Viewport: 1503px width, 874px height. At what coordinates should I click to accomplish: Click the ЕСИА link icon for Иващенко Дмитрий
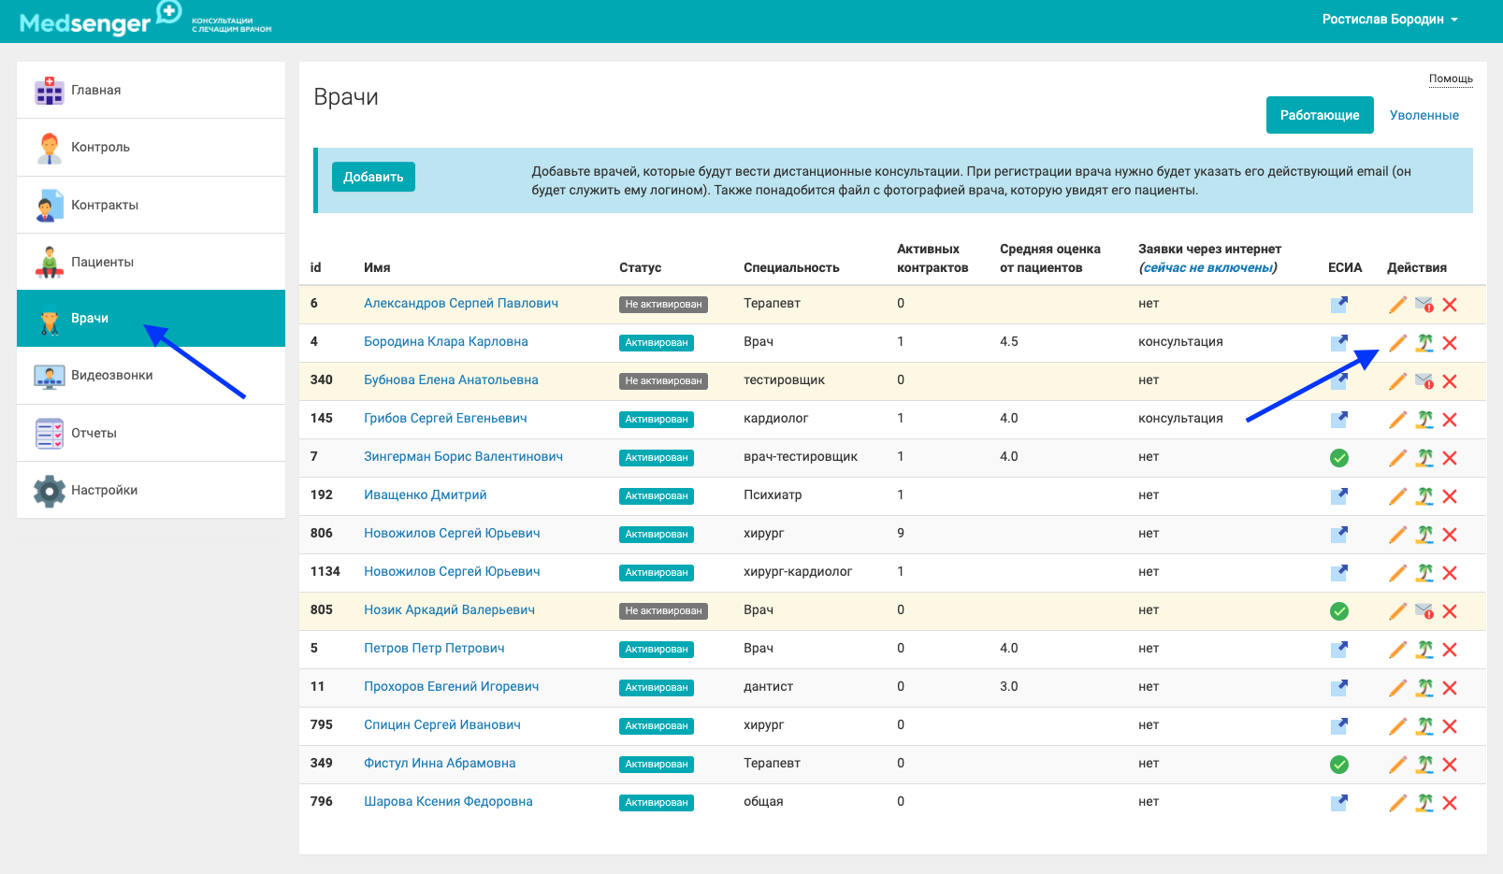pyautogui.click(x=1339, y=496)
